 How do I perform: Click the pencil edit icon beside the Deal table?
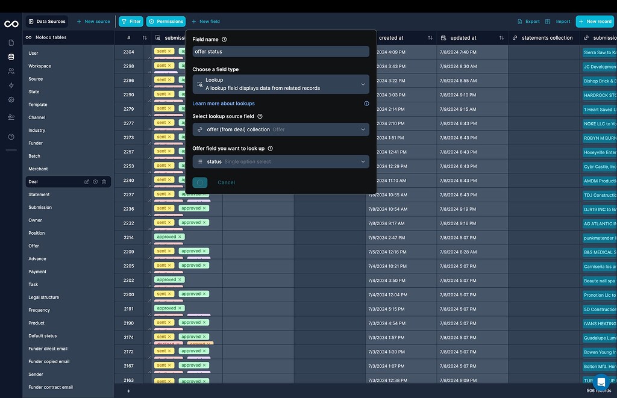tap(87, 181)
